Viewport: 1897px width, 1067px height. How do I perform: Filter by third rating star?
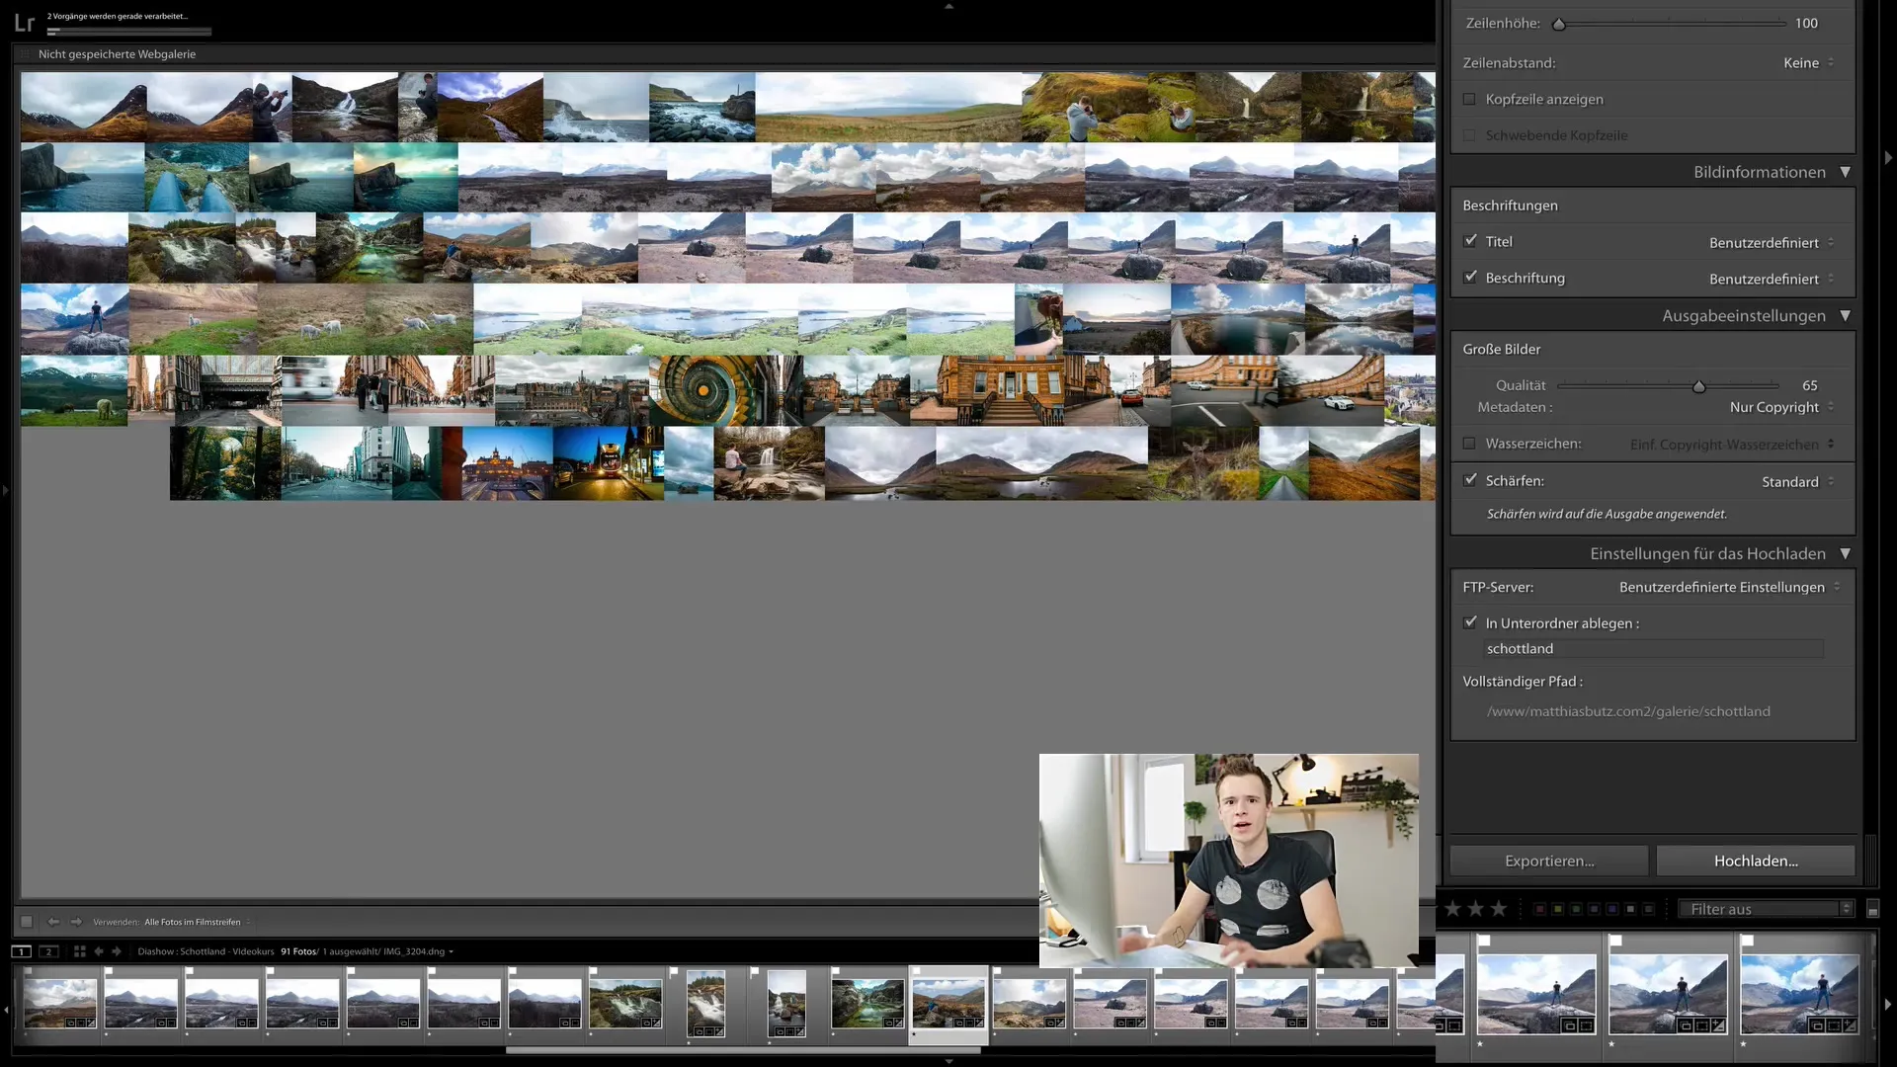pos(1499,909)
